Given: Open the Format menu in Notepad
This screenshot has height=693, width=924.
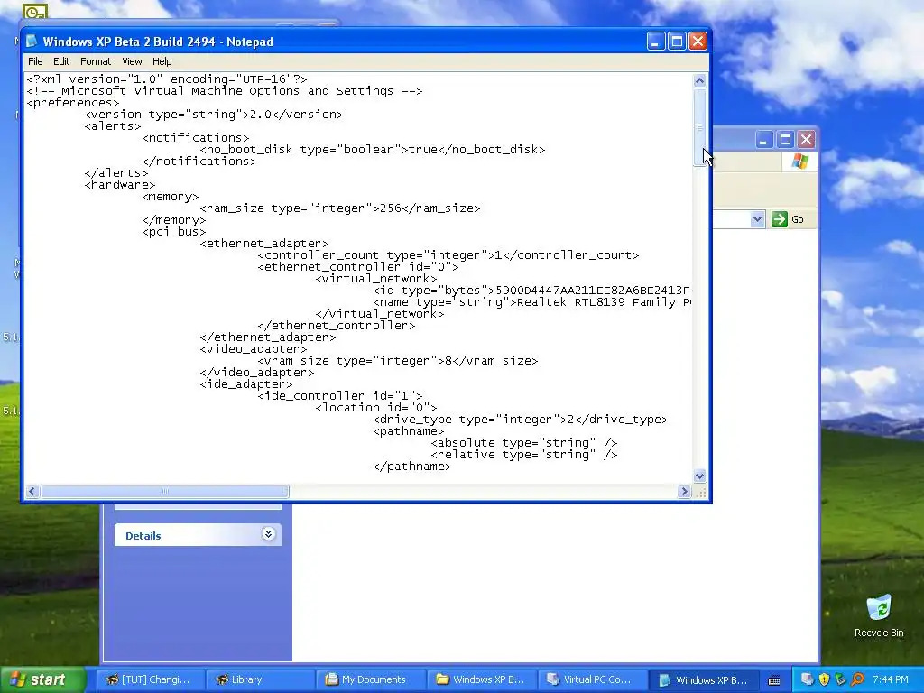Looking at the screenshot, I should [96, 61].
